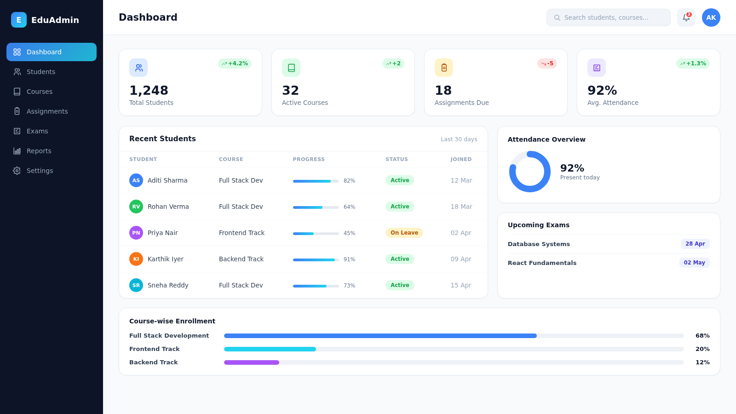Click the +4.2% trend badge
The image size is (736, 414).
pos(235,63)
